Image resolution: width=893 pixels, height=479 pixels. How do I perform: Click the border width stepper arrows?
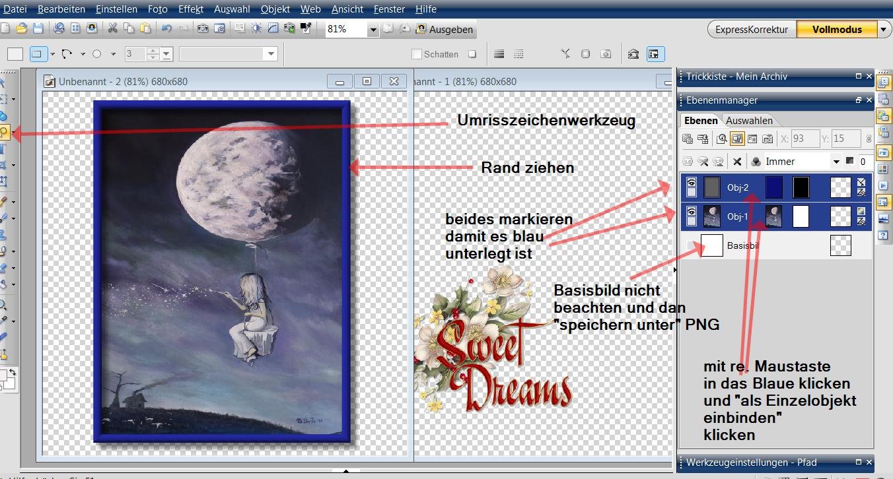(153, 54)
